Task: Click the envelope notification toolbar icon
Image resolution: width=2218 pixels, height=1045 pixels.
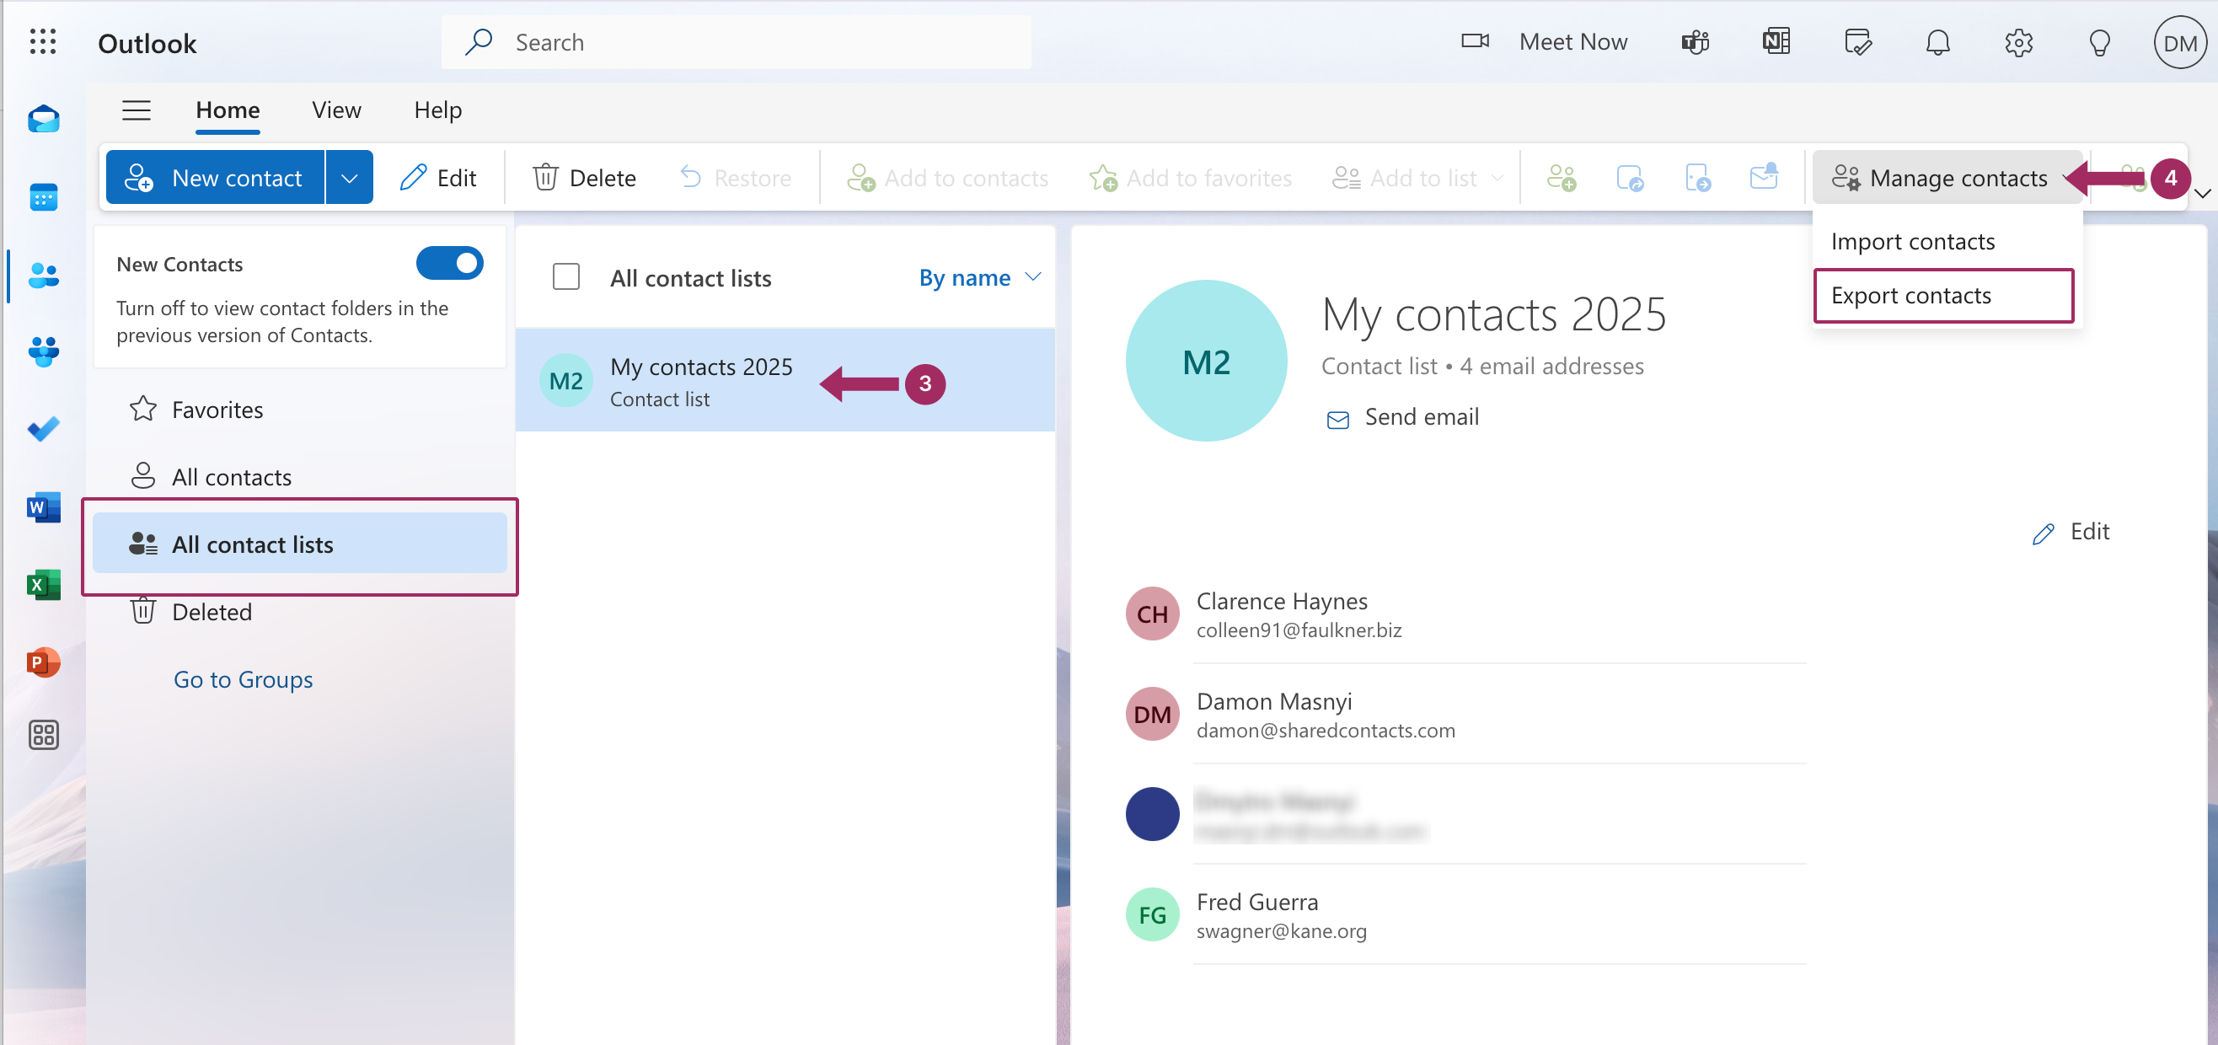Action: (1765, 176)
